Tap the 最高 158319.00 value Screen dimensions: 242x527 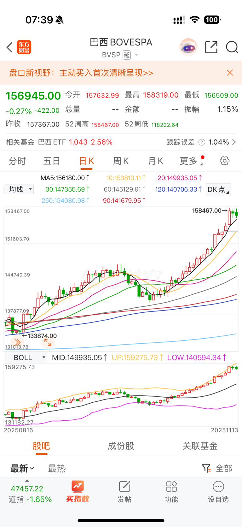click(161, 95)
